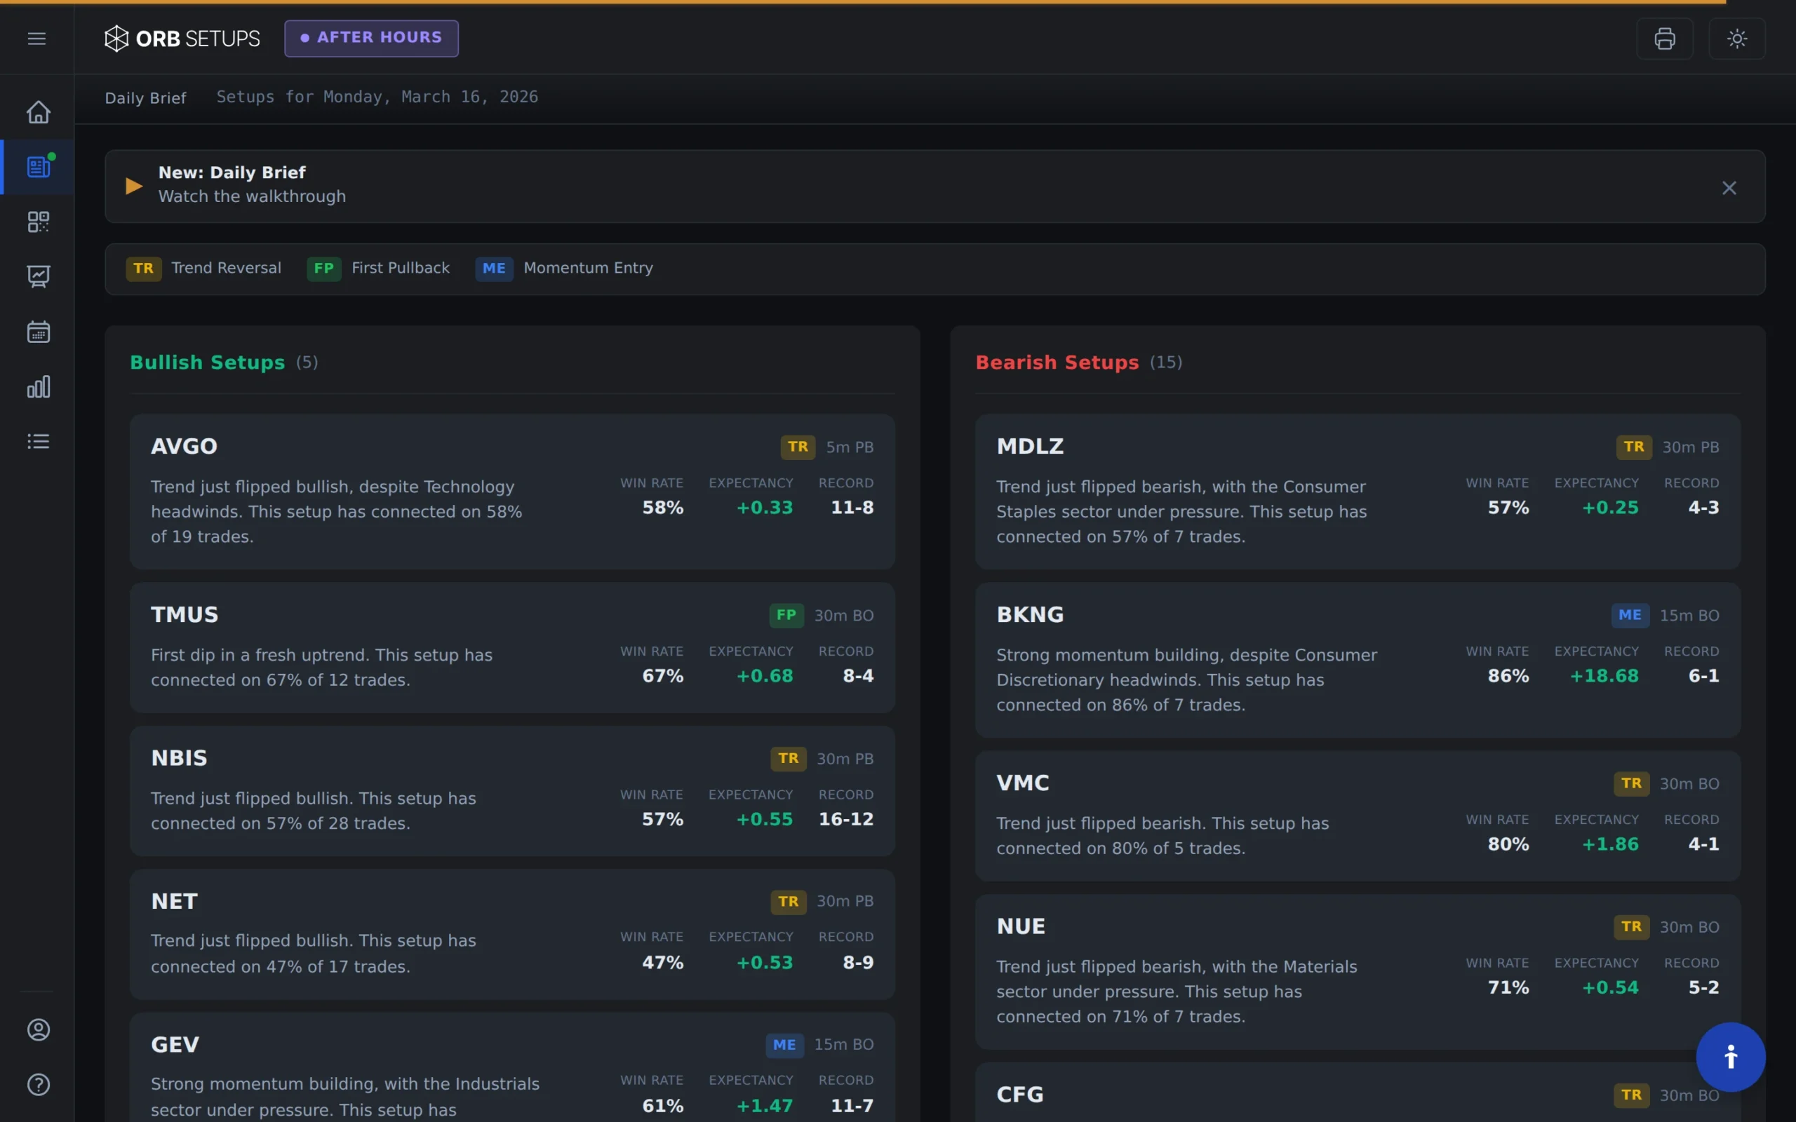The width and height of the screenshot is (1796, 1122).
Task: Play the Daily Brief walkthrough video
Action: pyautogui.click(x=133, y=186)
